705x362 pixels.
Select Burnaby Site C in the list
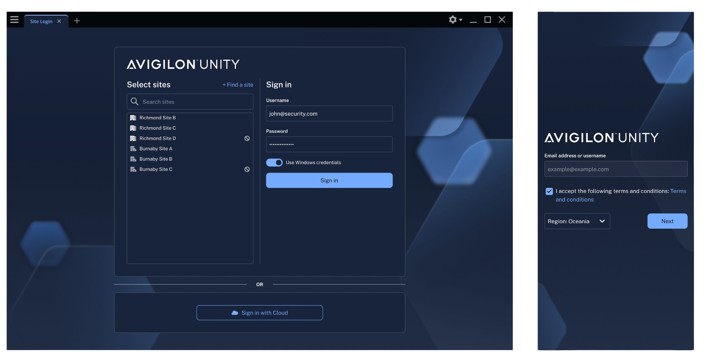click(x=190, y=169)
